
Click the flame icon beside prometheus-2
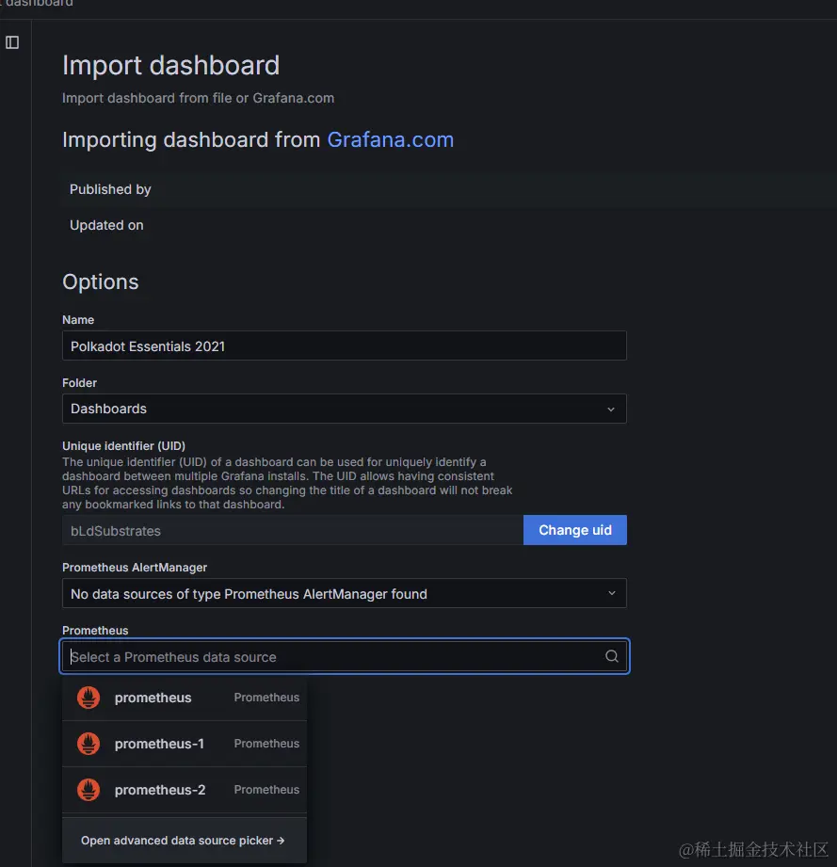click(x=89, y=790)
